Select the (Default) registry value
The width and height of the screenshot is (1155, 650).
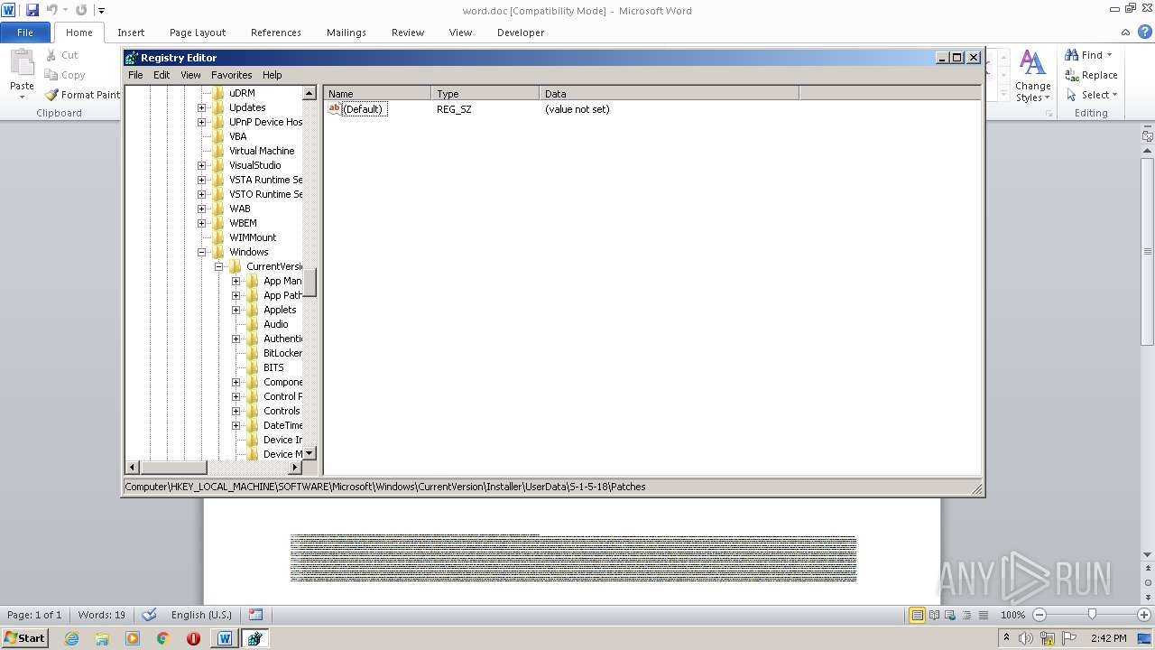363,109
